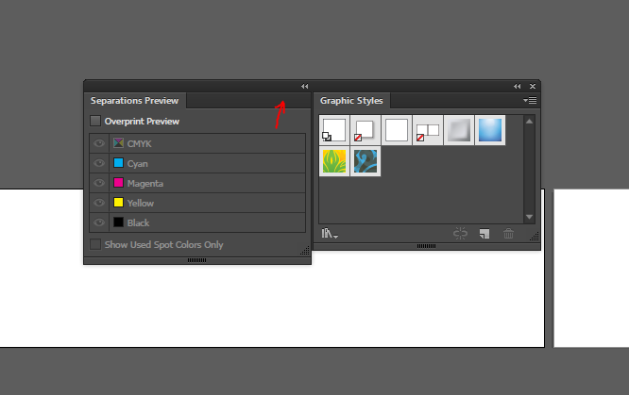Toggle visibility eye for Black separation
The image size is (629, 395).
[99, 222]
